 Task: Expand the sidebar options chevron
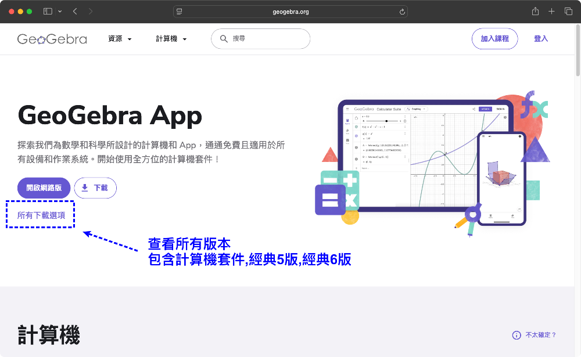pos(60,12)
